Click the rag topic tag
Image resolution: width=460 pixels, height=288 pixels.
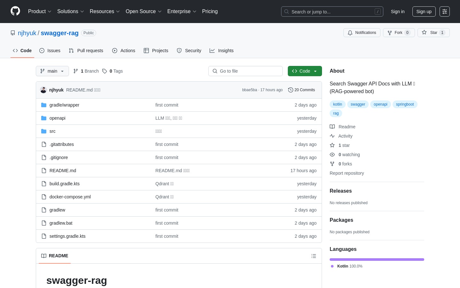tap(336, 113)
